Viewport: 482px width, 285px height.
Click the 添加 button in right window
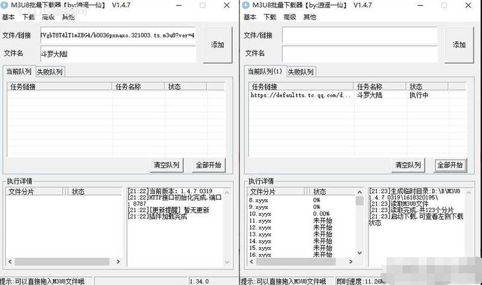coord(459,45)
